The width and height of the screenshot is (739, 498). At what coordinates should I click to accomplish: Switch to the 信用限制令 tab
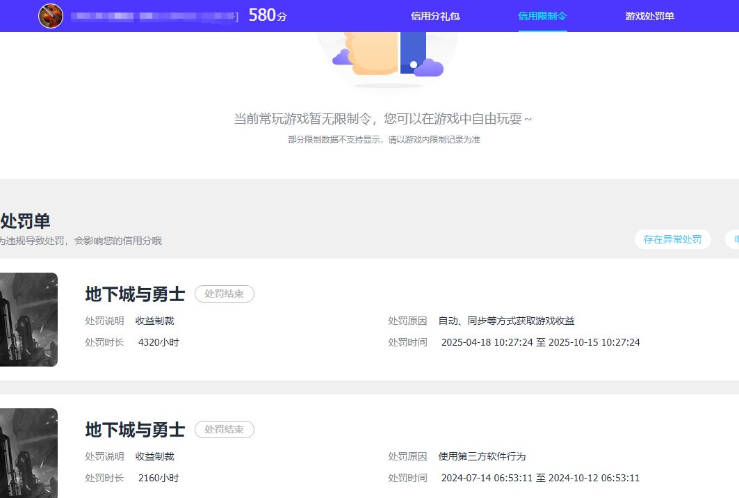542,16
